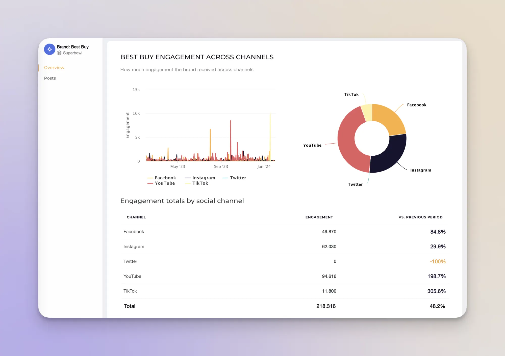Click the -100% change for Twitter
Viewport: 505px width, 356px height.
point(438,261)
